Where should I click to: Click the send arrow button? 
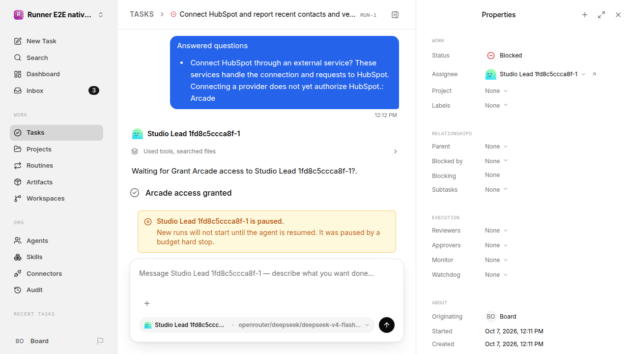click(387, 325)
